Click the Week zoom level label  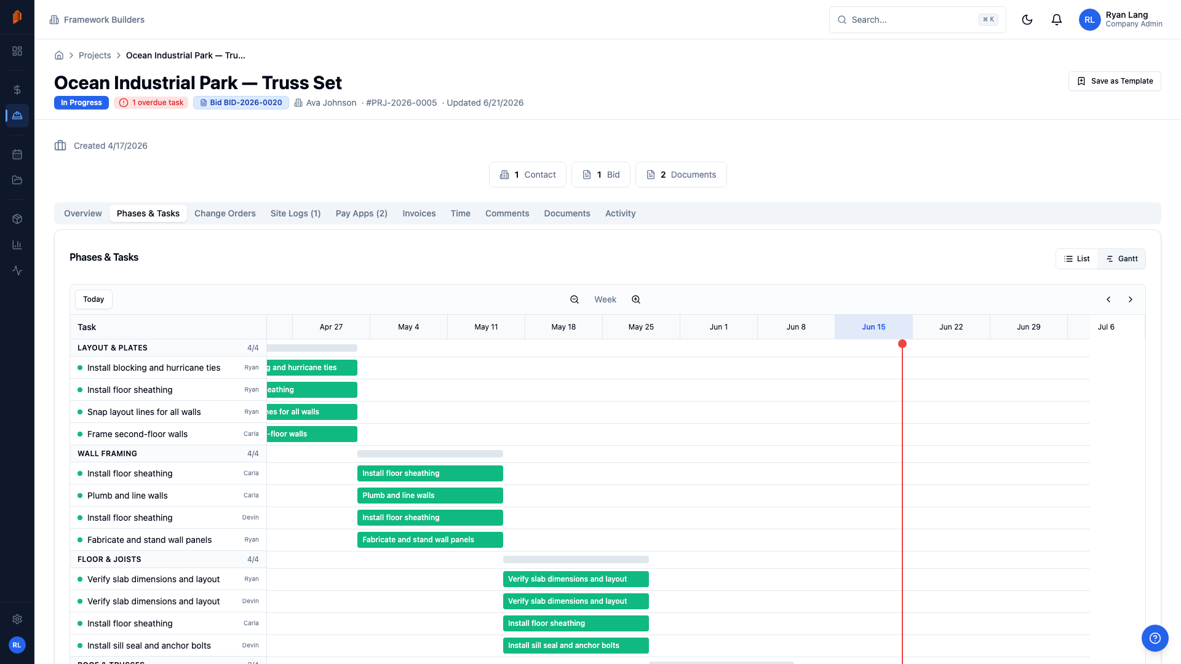click(605, 299)
